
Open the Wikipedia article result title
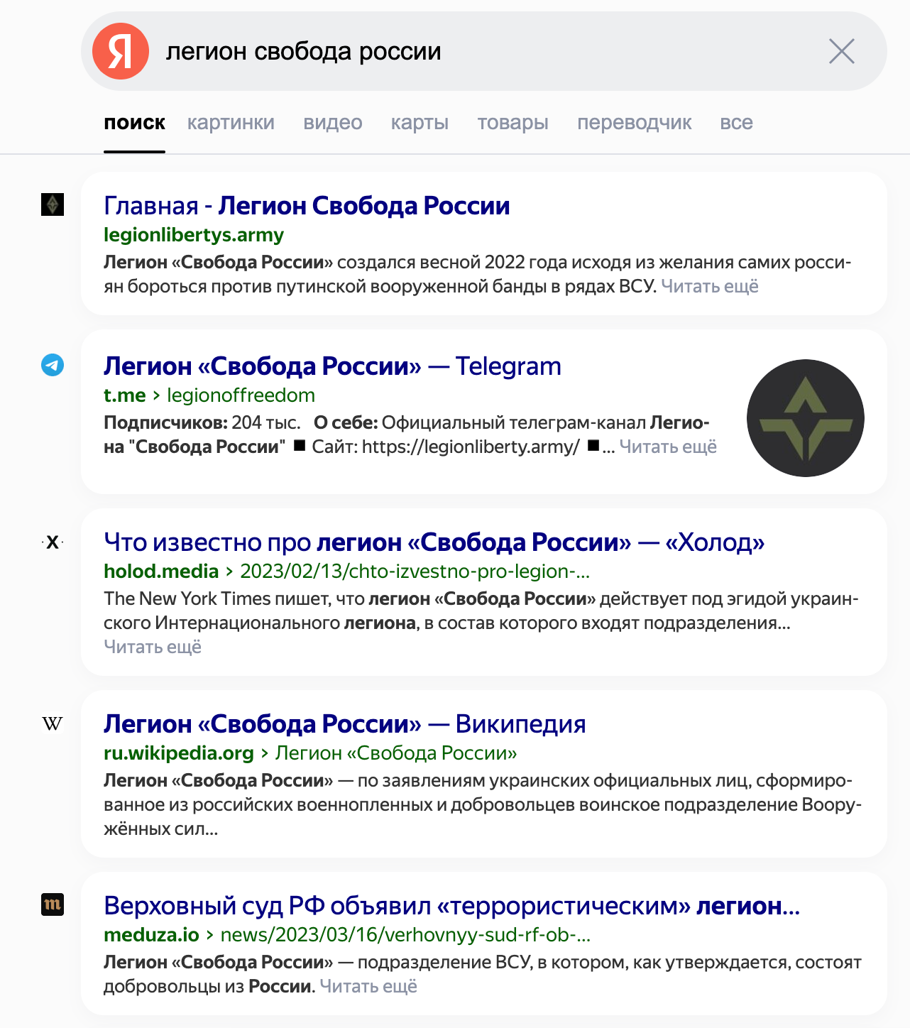coord(344,724)
